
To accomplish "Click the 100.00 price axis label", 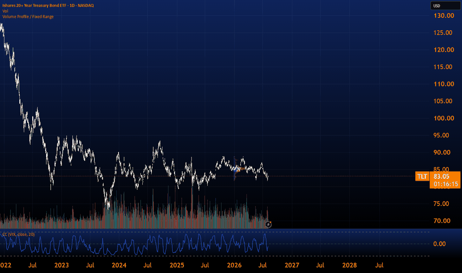I will pos(444,118).
